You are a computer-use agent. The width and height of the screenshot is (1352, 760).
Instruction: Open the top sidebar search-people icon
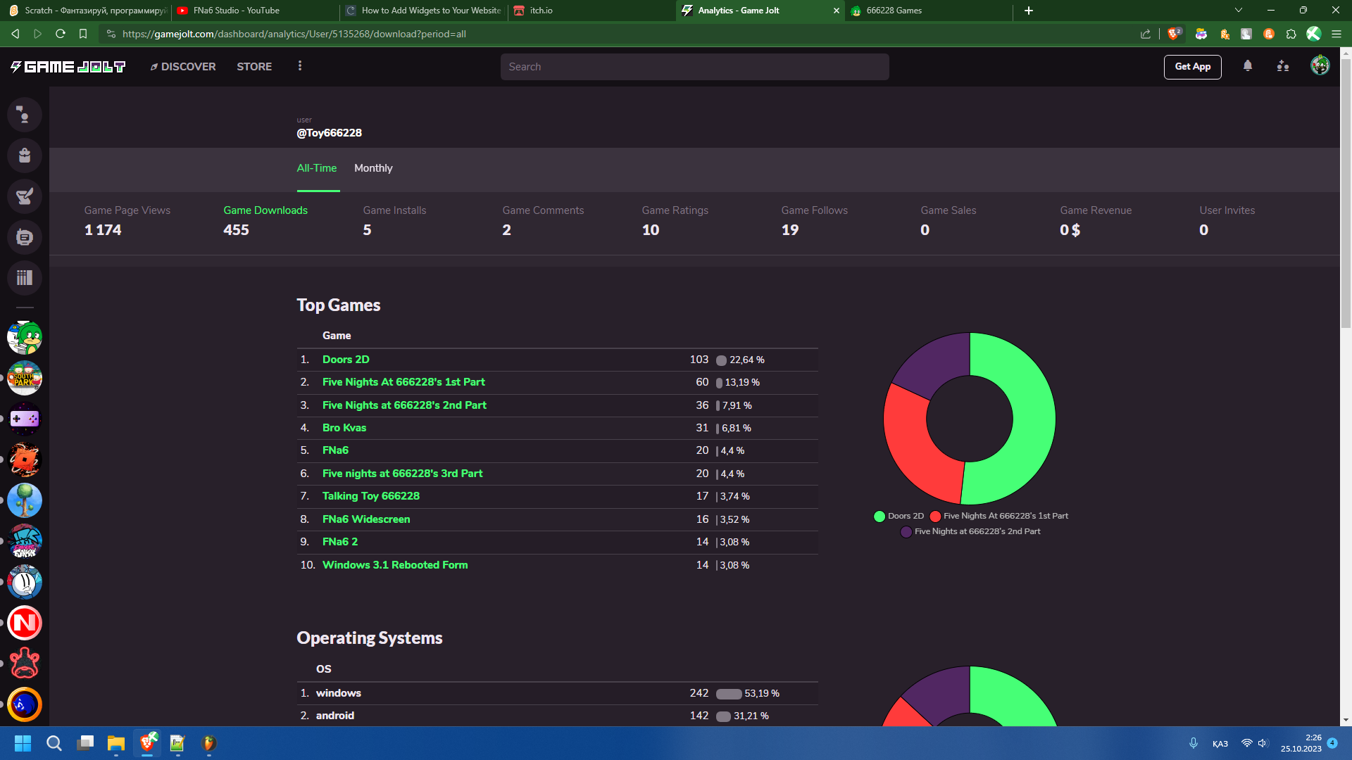[x=25, y=115]
